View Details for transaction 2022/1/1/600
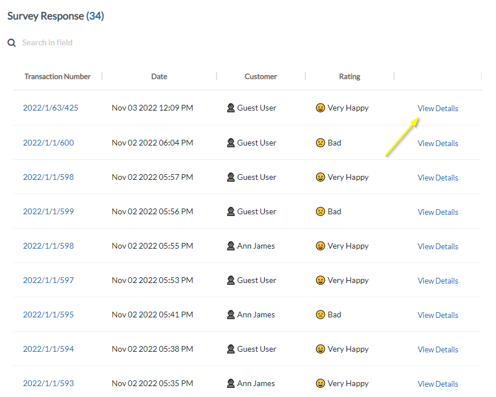 pos(438,143)
